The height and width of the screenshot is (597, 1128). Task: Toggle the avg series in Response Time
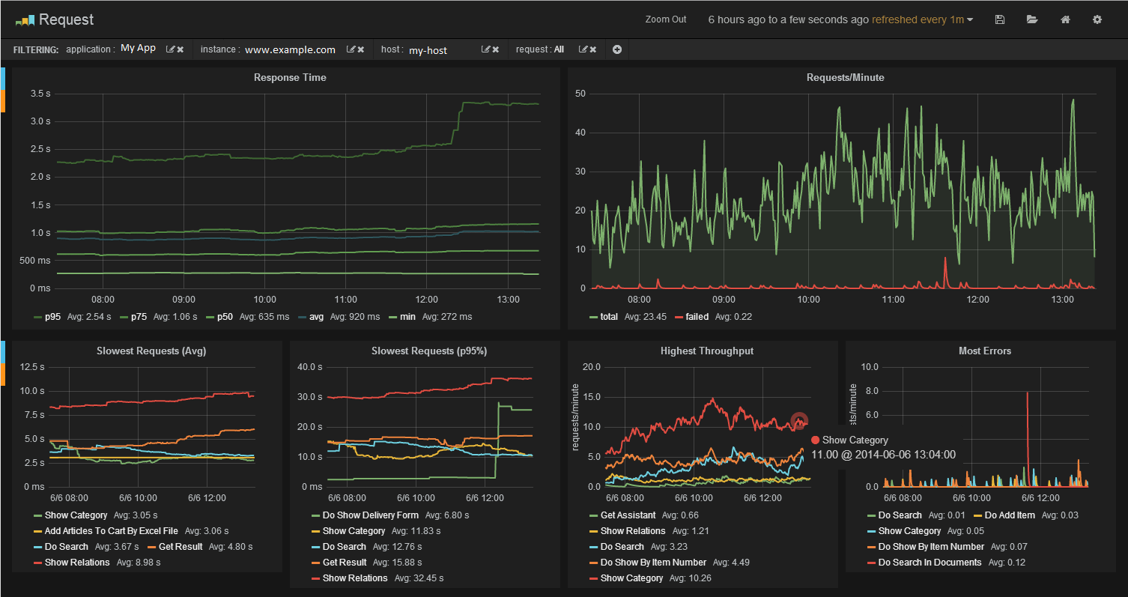pos(316,317)
